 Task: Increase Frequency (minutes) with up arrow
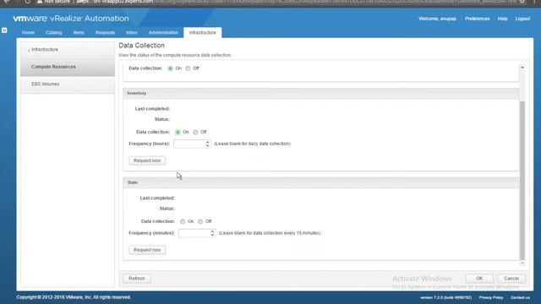212,231
